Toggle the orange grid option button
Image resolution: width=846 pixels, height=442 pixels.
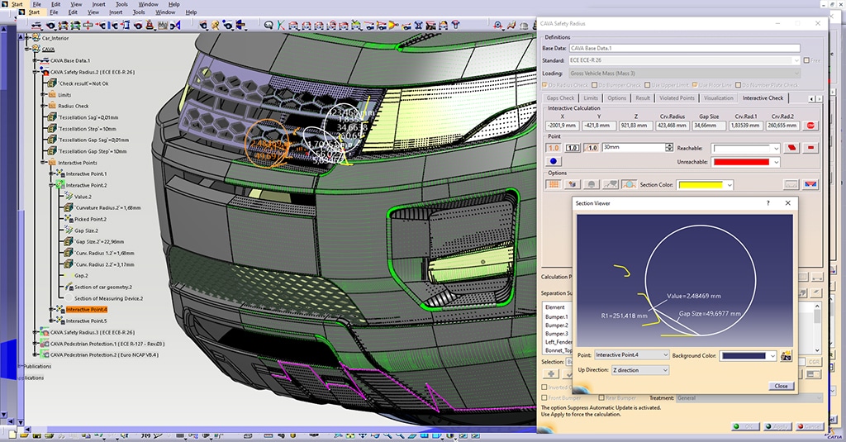coord(554,184)
